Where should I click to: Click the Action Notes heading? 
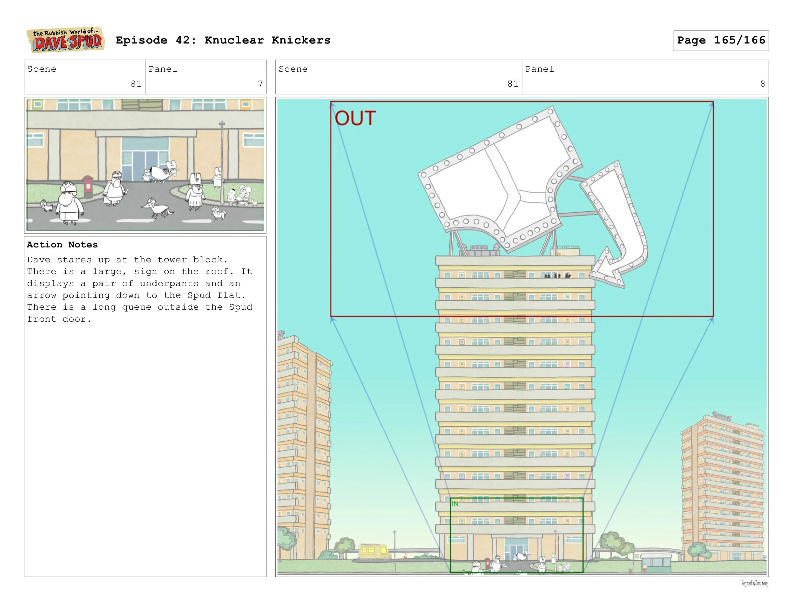[x=62, y=244]
